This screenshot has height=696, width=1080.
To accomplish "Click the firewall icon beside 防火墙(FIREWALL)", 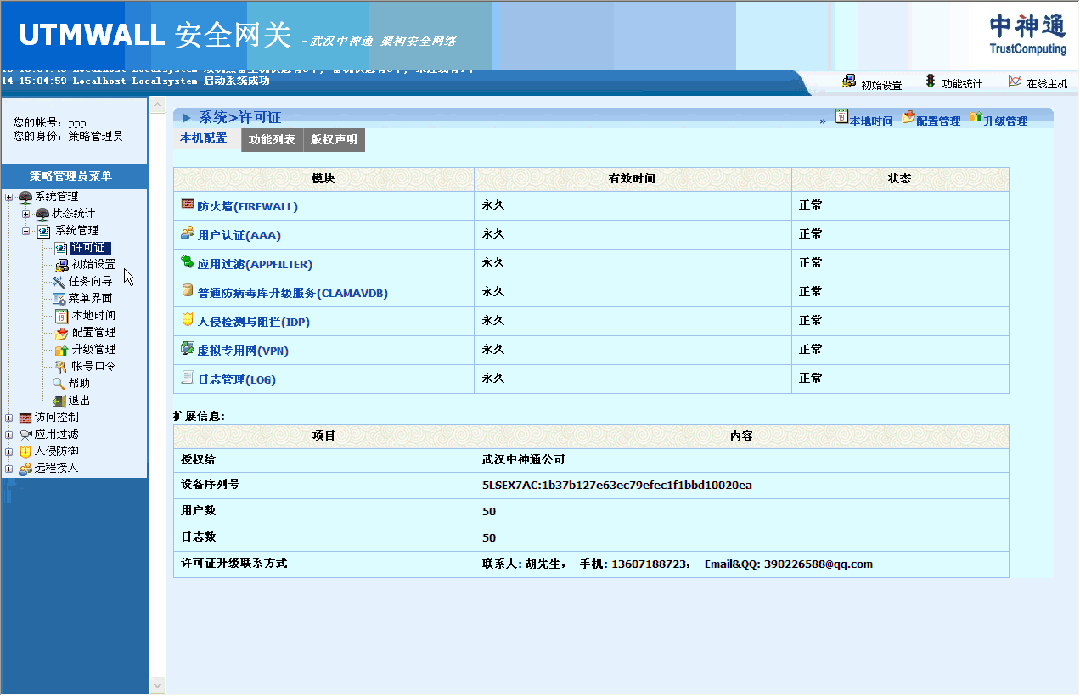I will 188,205.
